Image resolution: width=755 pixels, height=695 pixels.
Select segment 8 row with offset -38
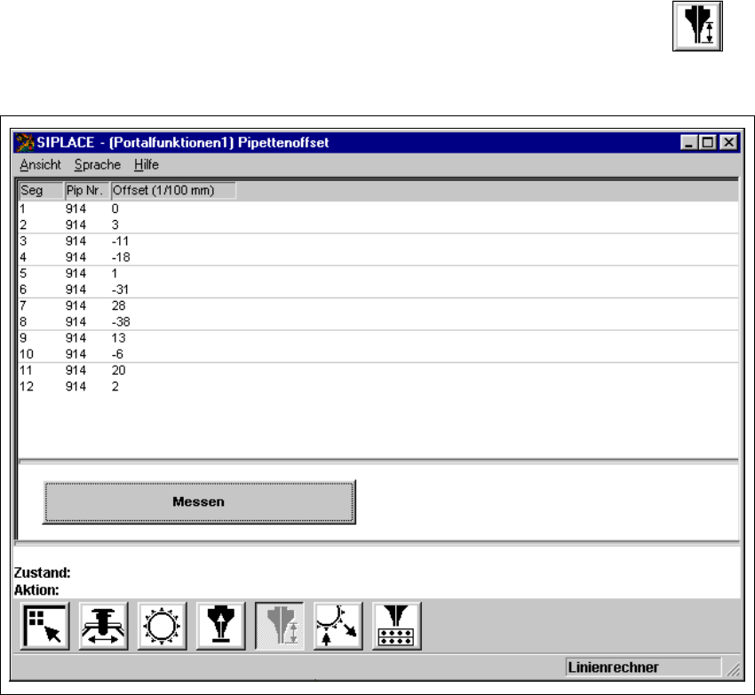378,322
